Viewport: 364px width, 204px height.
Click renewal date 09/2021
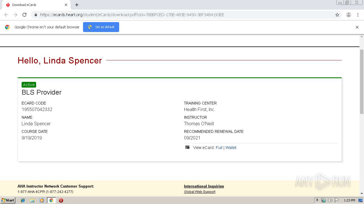coord(192,138)
